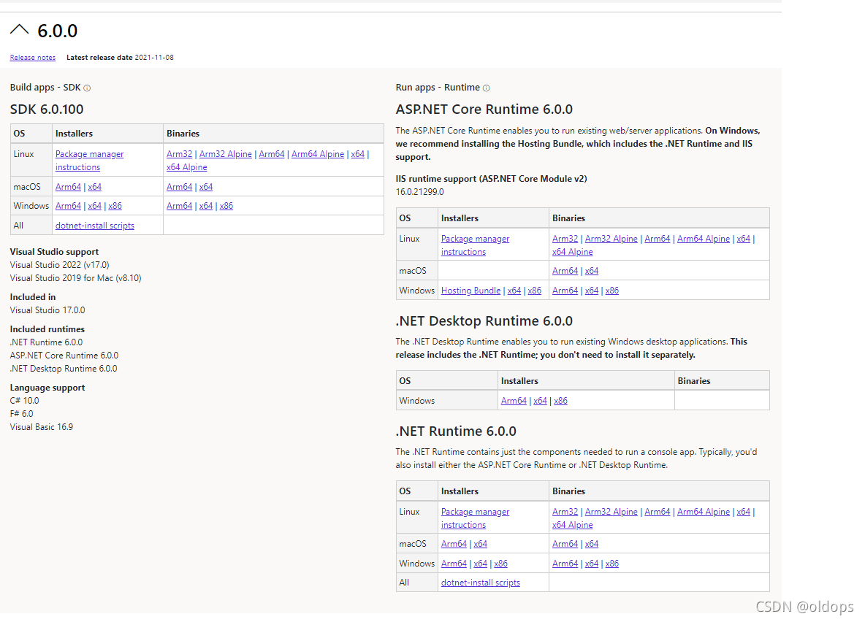Download .NET Runtime Linux x64 binary
This screenshot has width=865, height=622.
[x=744, y=512]
